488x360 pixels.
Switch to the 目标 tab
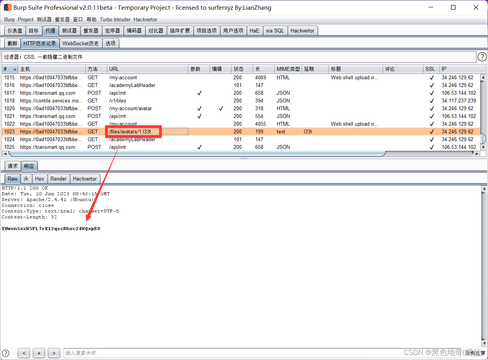pyautogui.click(x=34, y=31)
